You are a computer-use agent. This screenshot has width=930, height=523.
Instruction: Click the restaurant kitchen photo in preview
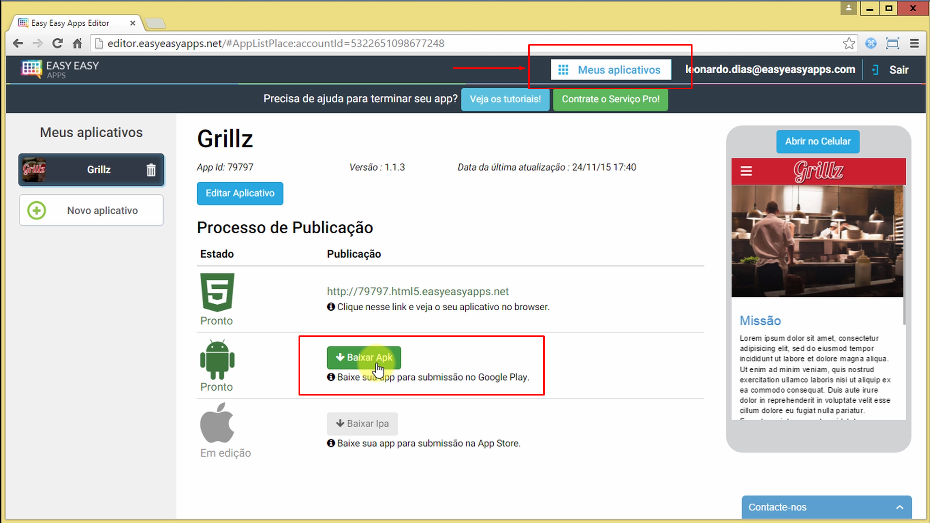point(817,241)
